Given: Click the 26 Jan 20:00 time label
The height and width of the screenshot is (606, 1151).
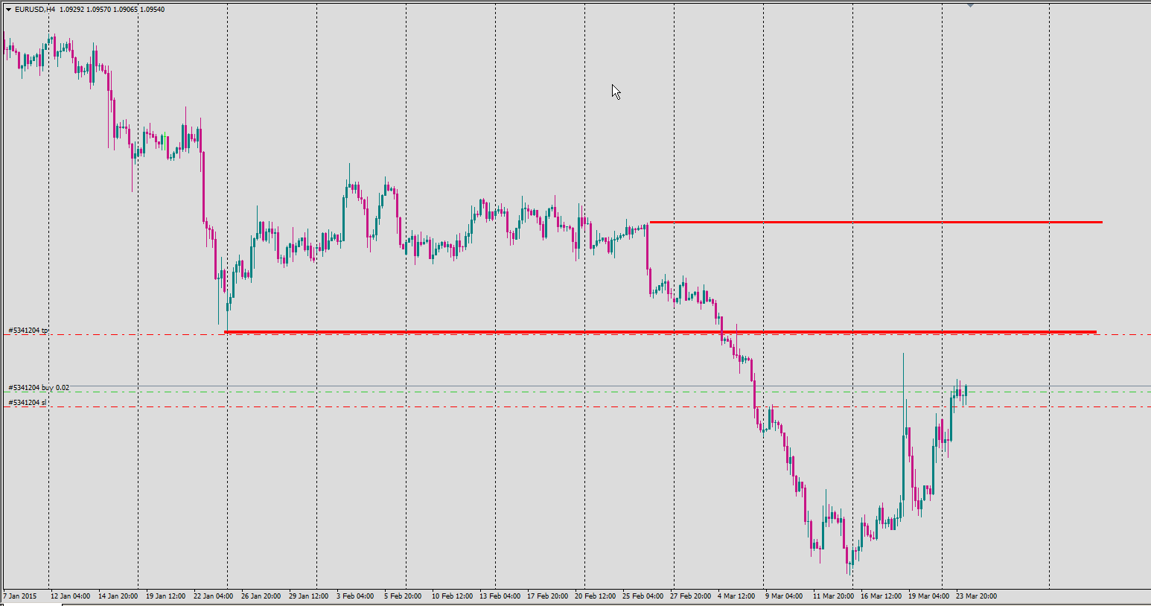Looking at the screenshot, I should [261, 596].
